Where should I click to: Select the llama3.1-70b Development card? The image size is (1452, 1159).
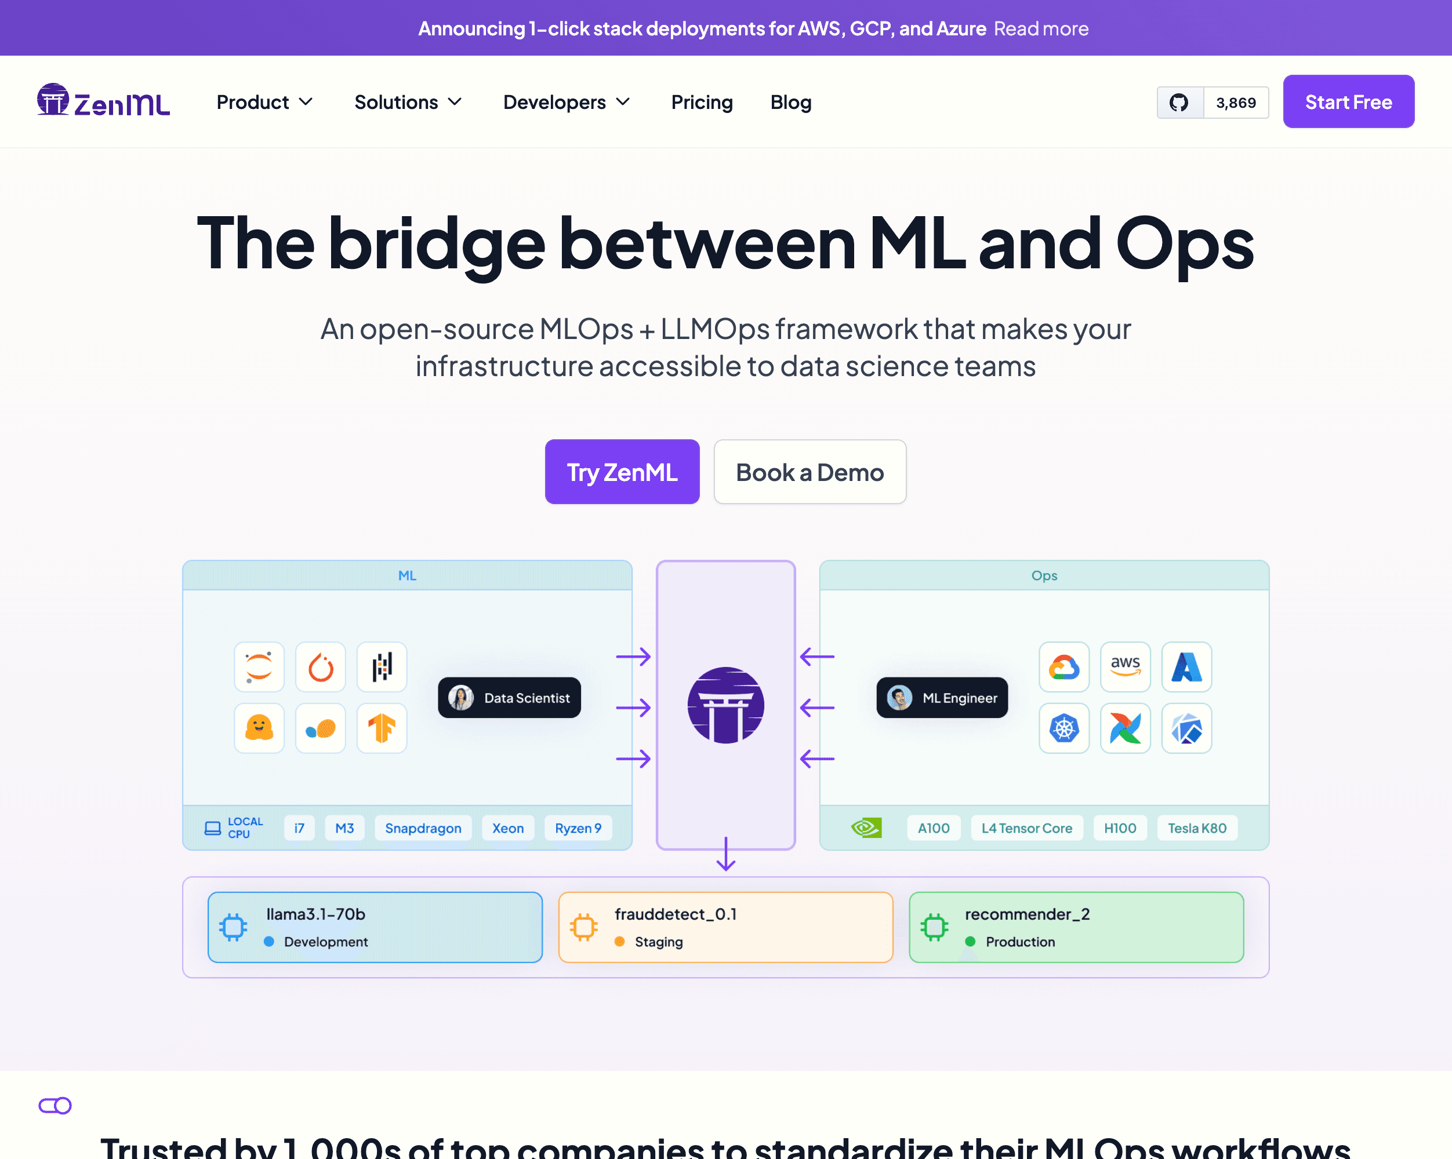point(375,927)
